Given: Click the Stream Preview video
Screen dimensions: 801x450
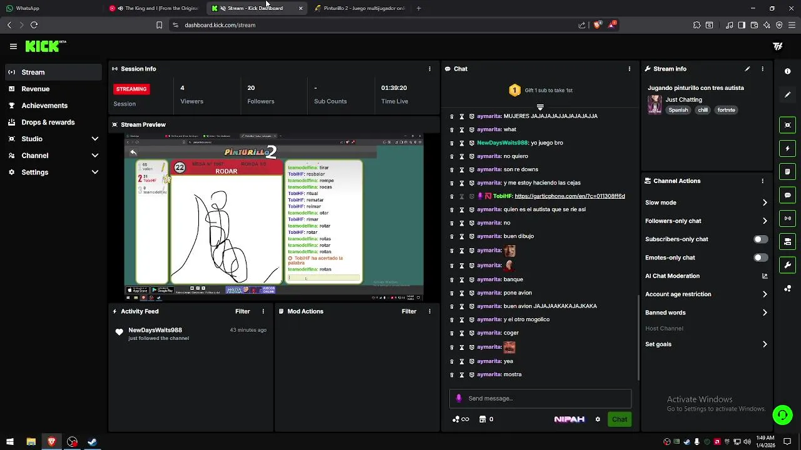Looking at the screenshot, I should coord(273,217).
